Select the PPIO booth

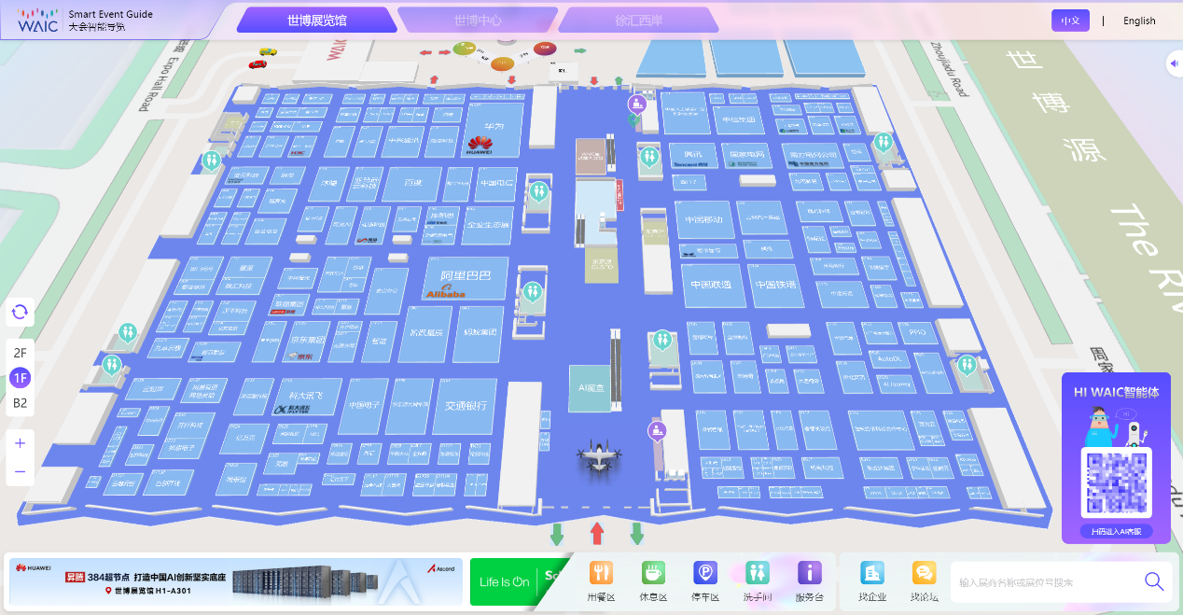pyautogui.click(x=916, y=333)
